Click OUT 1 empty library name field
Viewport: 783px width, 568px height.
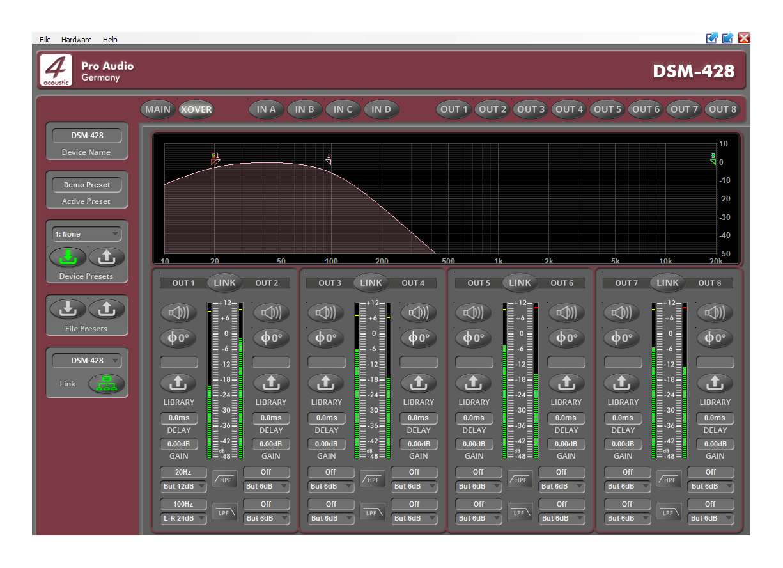point(179,362)
